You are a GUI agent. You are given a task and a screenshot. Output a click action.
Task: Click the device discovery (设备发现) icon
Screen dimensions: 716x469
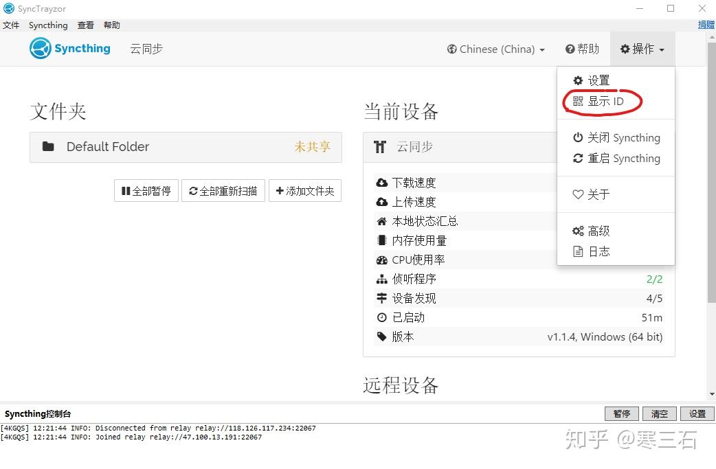[382, 298]
